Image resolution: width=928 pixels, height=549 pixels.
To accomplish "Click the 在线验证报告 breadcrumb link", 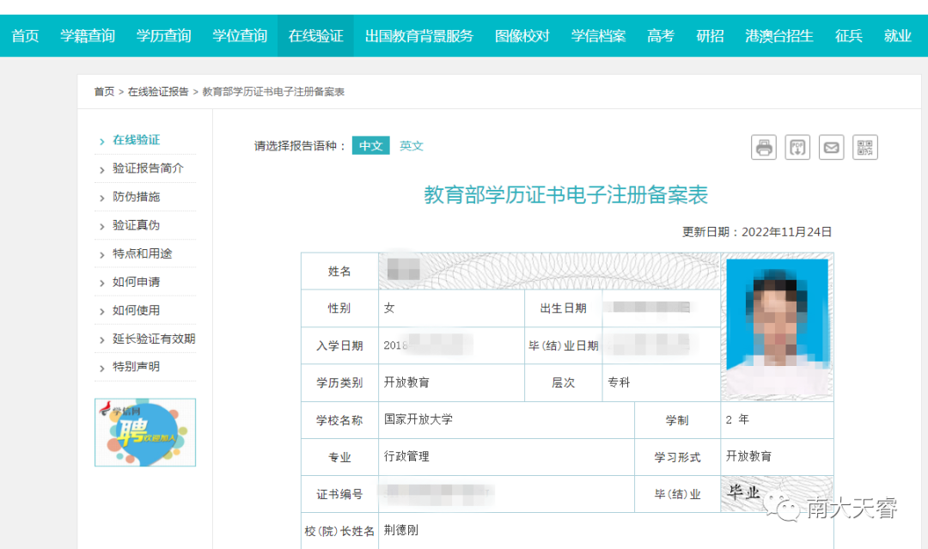I will coord(158,92).
